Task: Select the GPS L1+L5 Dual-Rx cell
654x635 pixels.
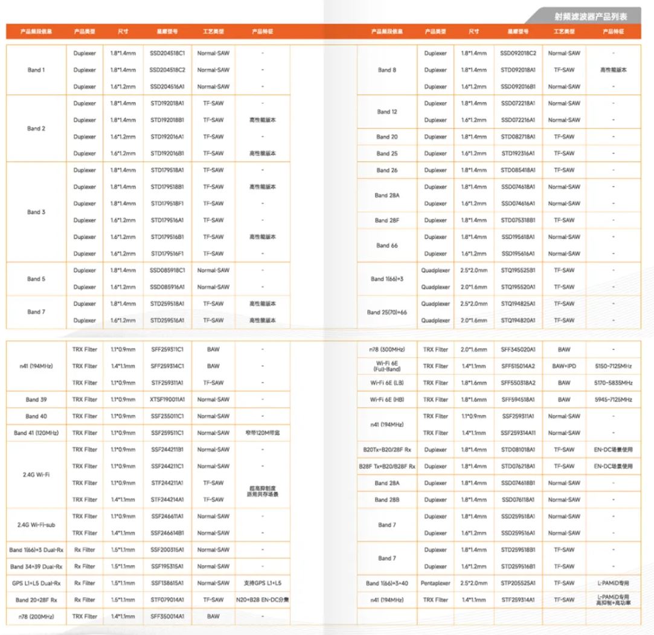Action: pos(36,583)
